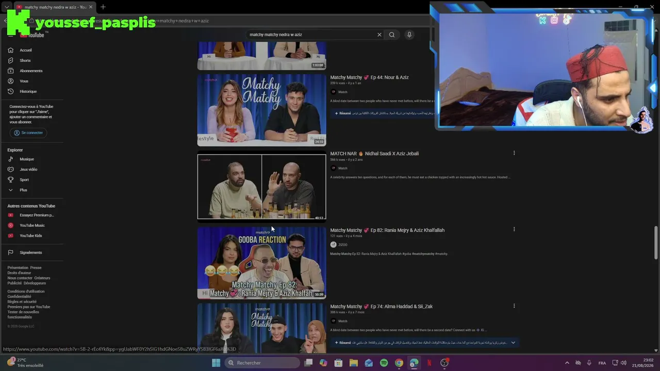This screenshot has width=660, height=371.
Task: Open Conditions d'utilisation footer link
Action: tap(26, 292)
